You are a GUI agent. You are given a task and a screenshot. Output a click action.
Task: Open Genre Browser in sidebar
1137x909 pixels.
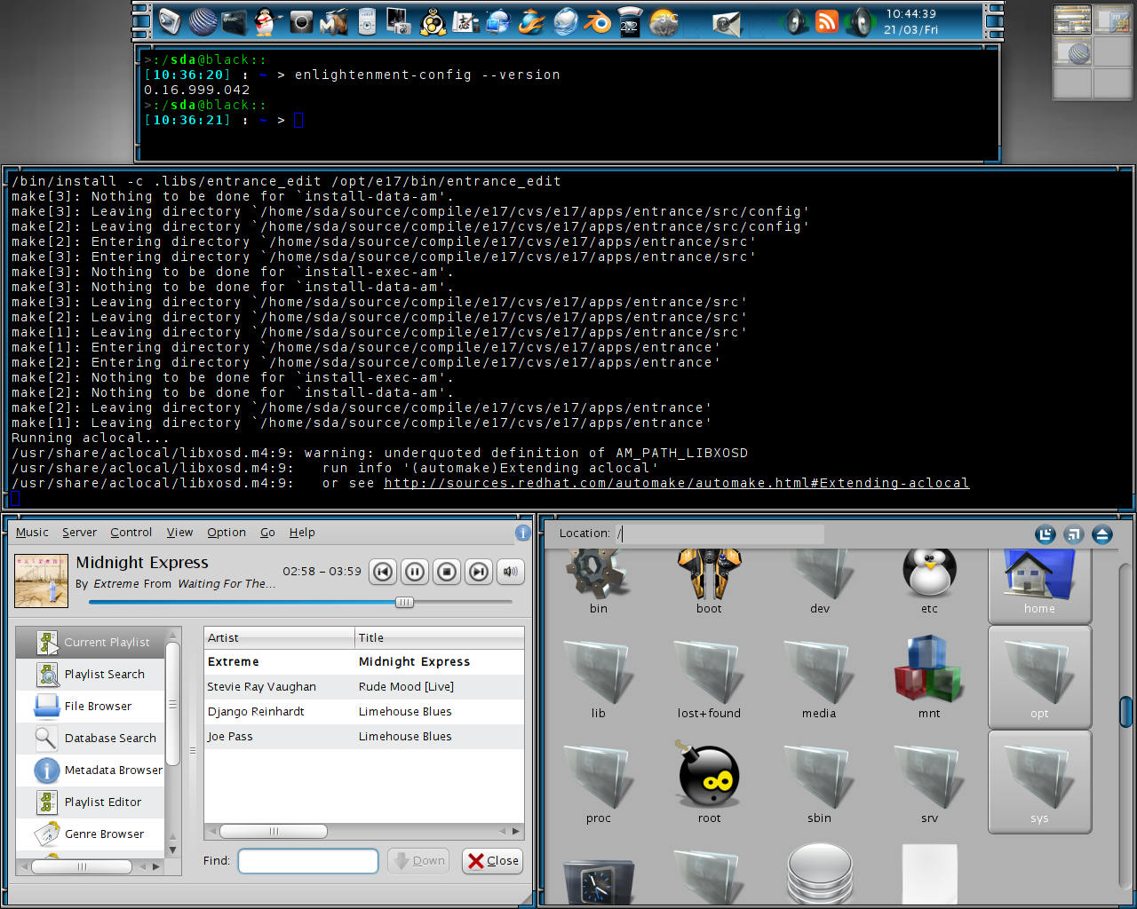tap(91, 834)
